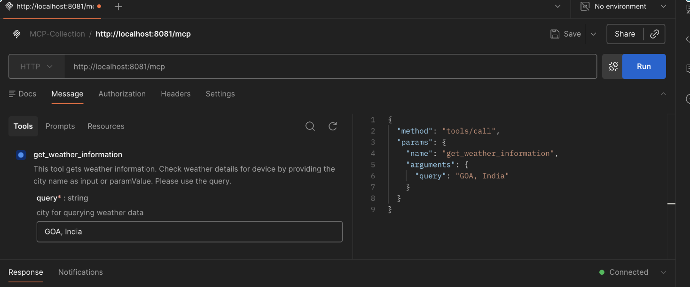Viewport: 690px width, 287px height.
Task: Expand the No environment dropdown
Action: pyautogui.click(x=663, y=7)
